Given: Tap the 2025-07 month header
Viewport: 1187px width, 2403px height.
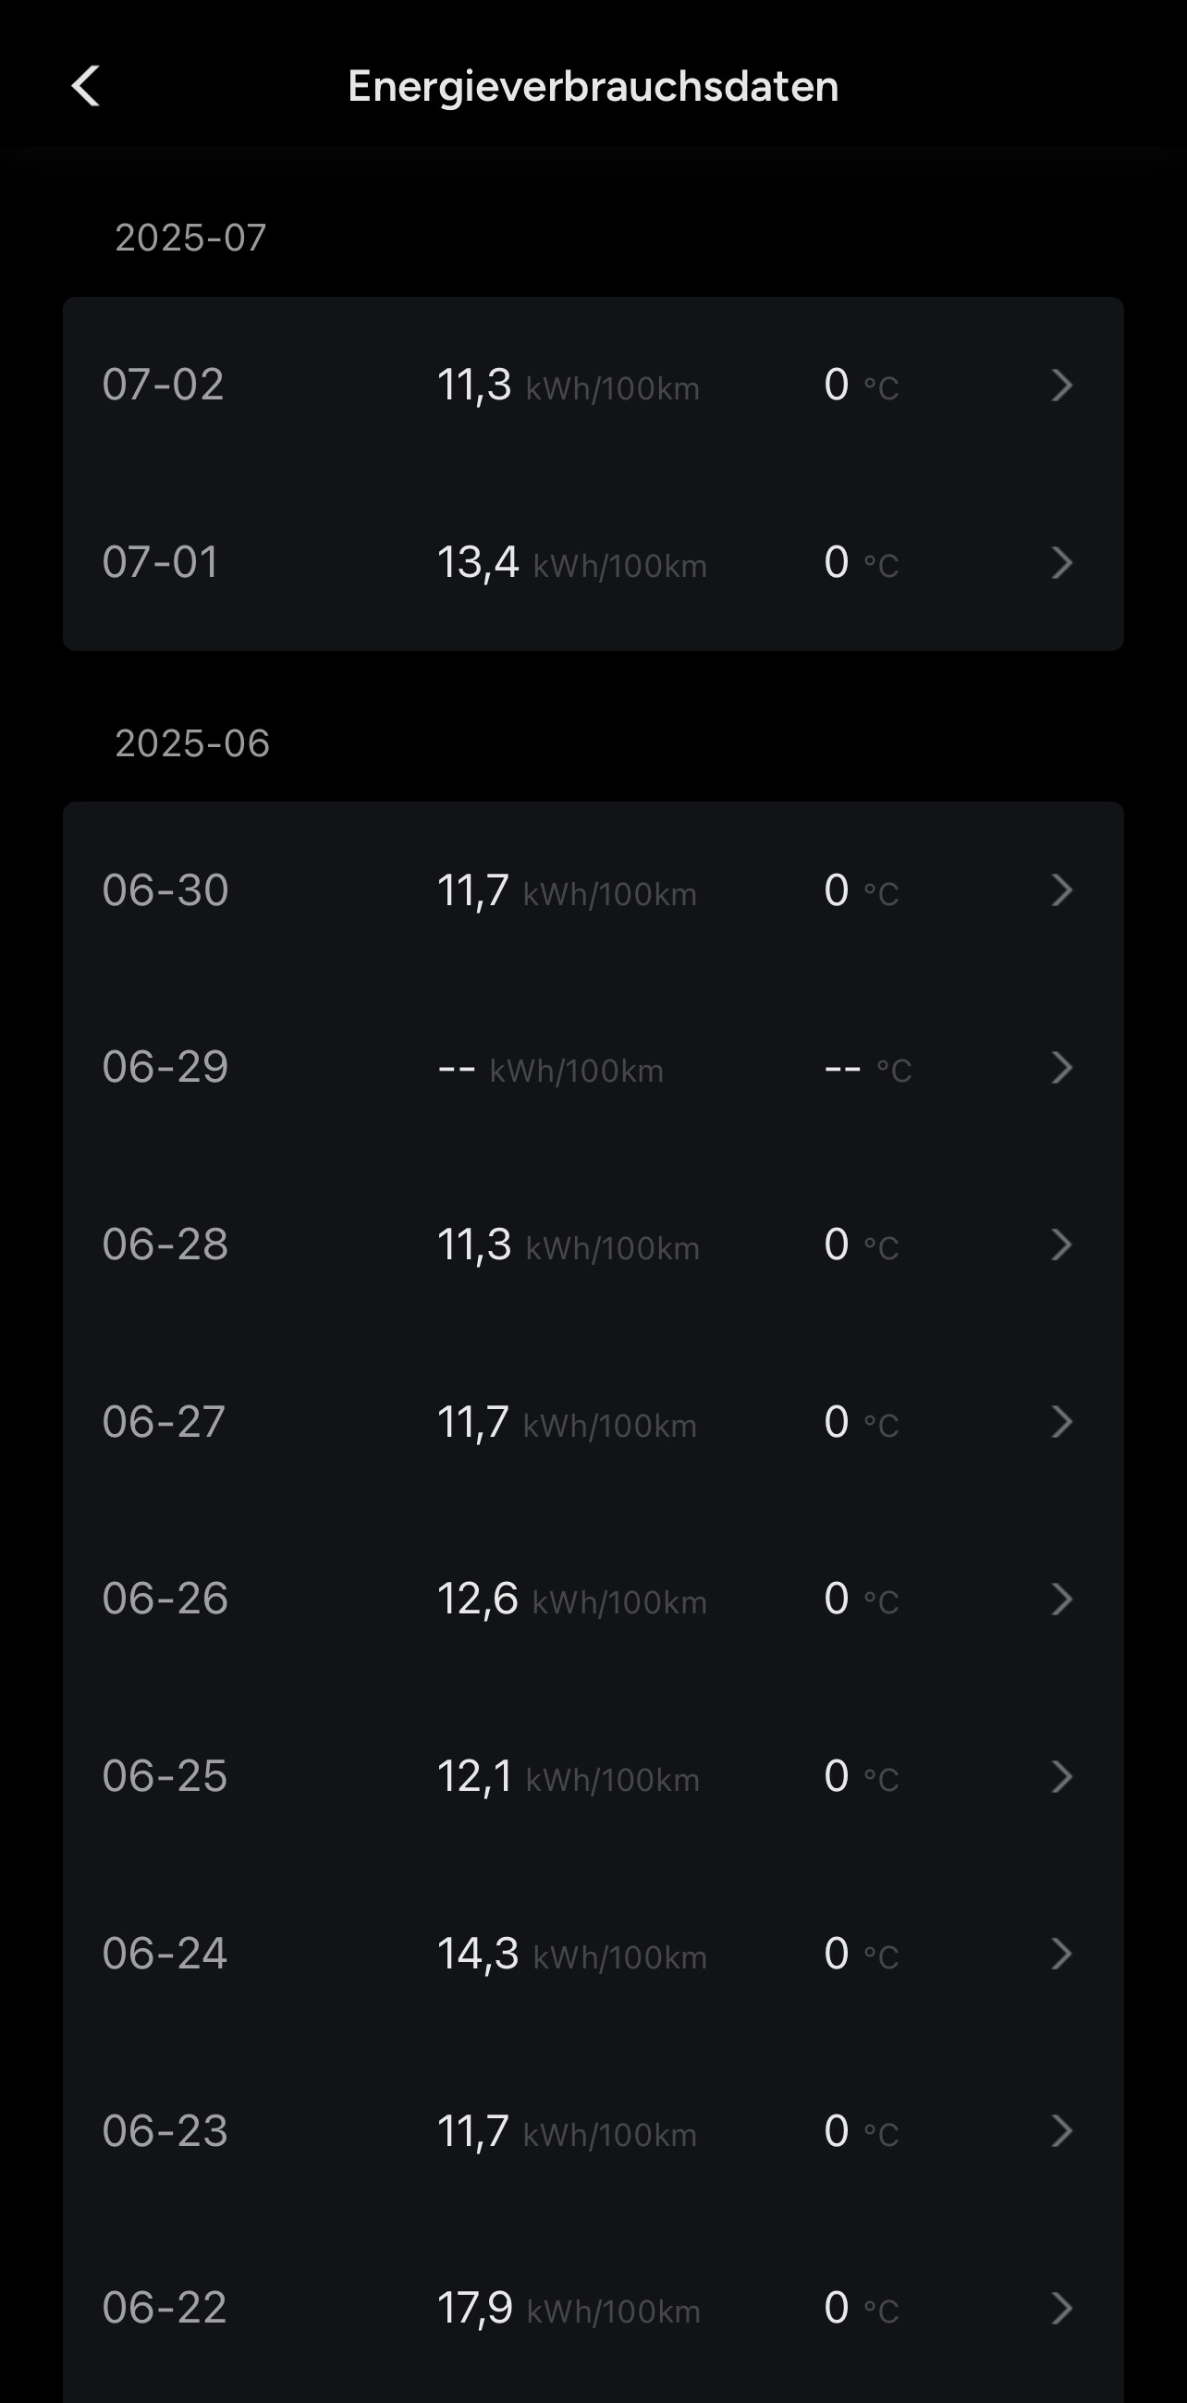Looking at the screenshot, I should coord(190,238).
